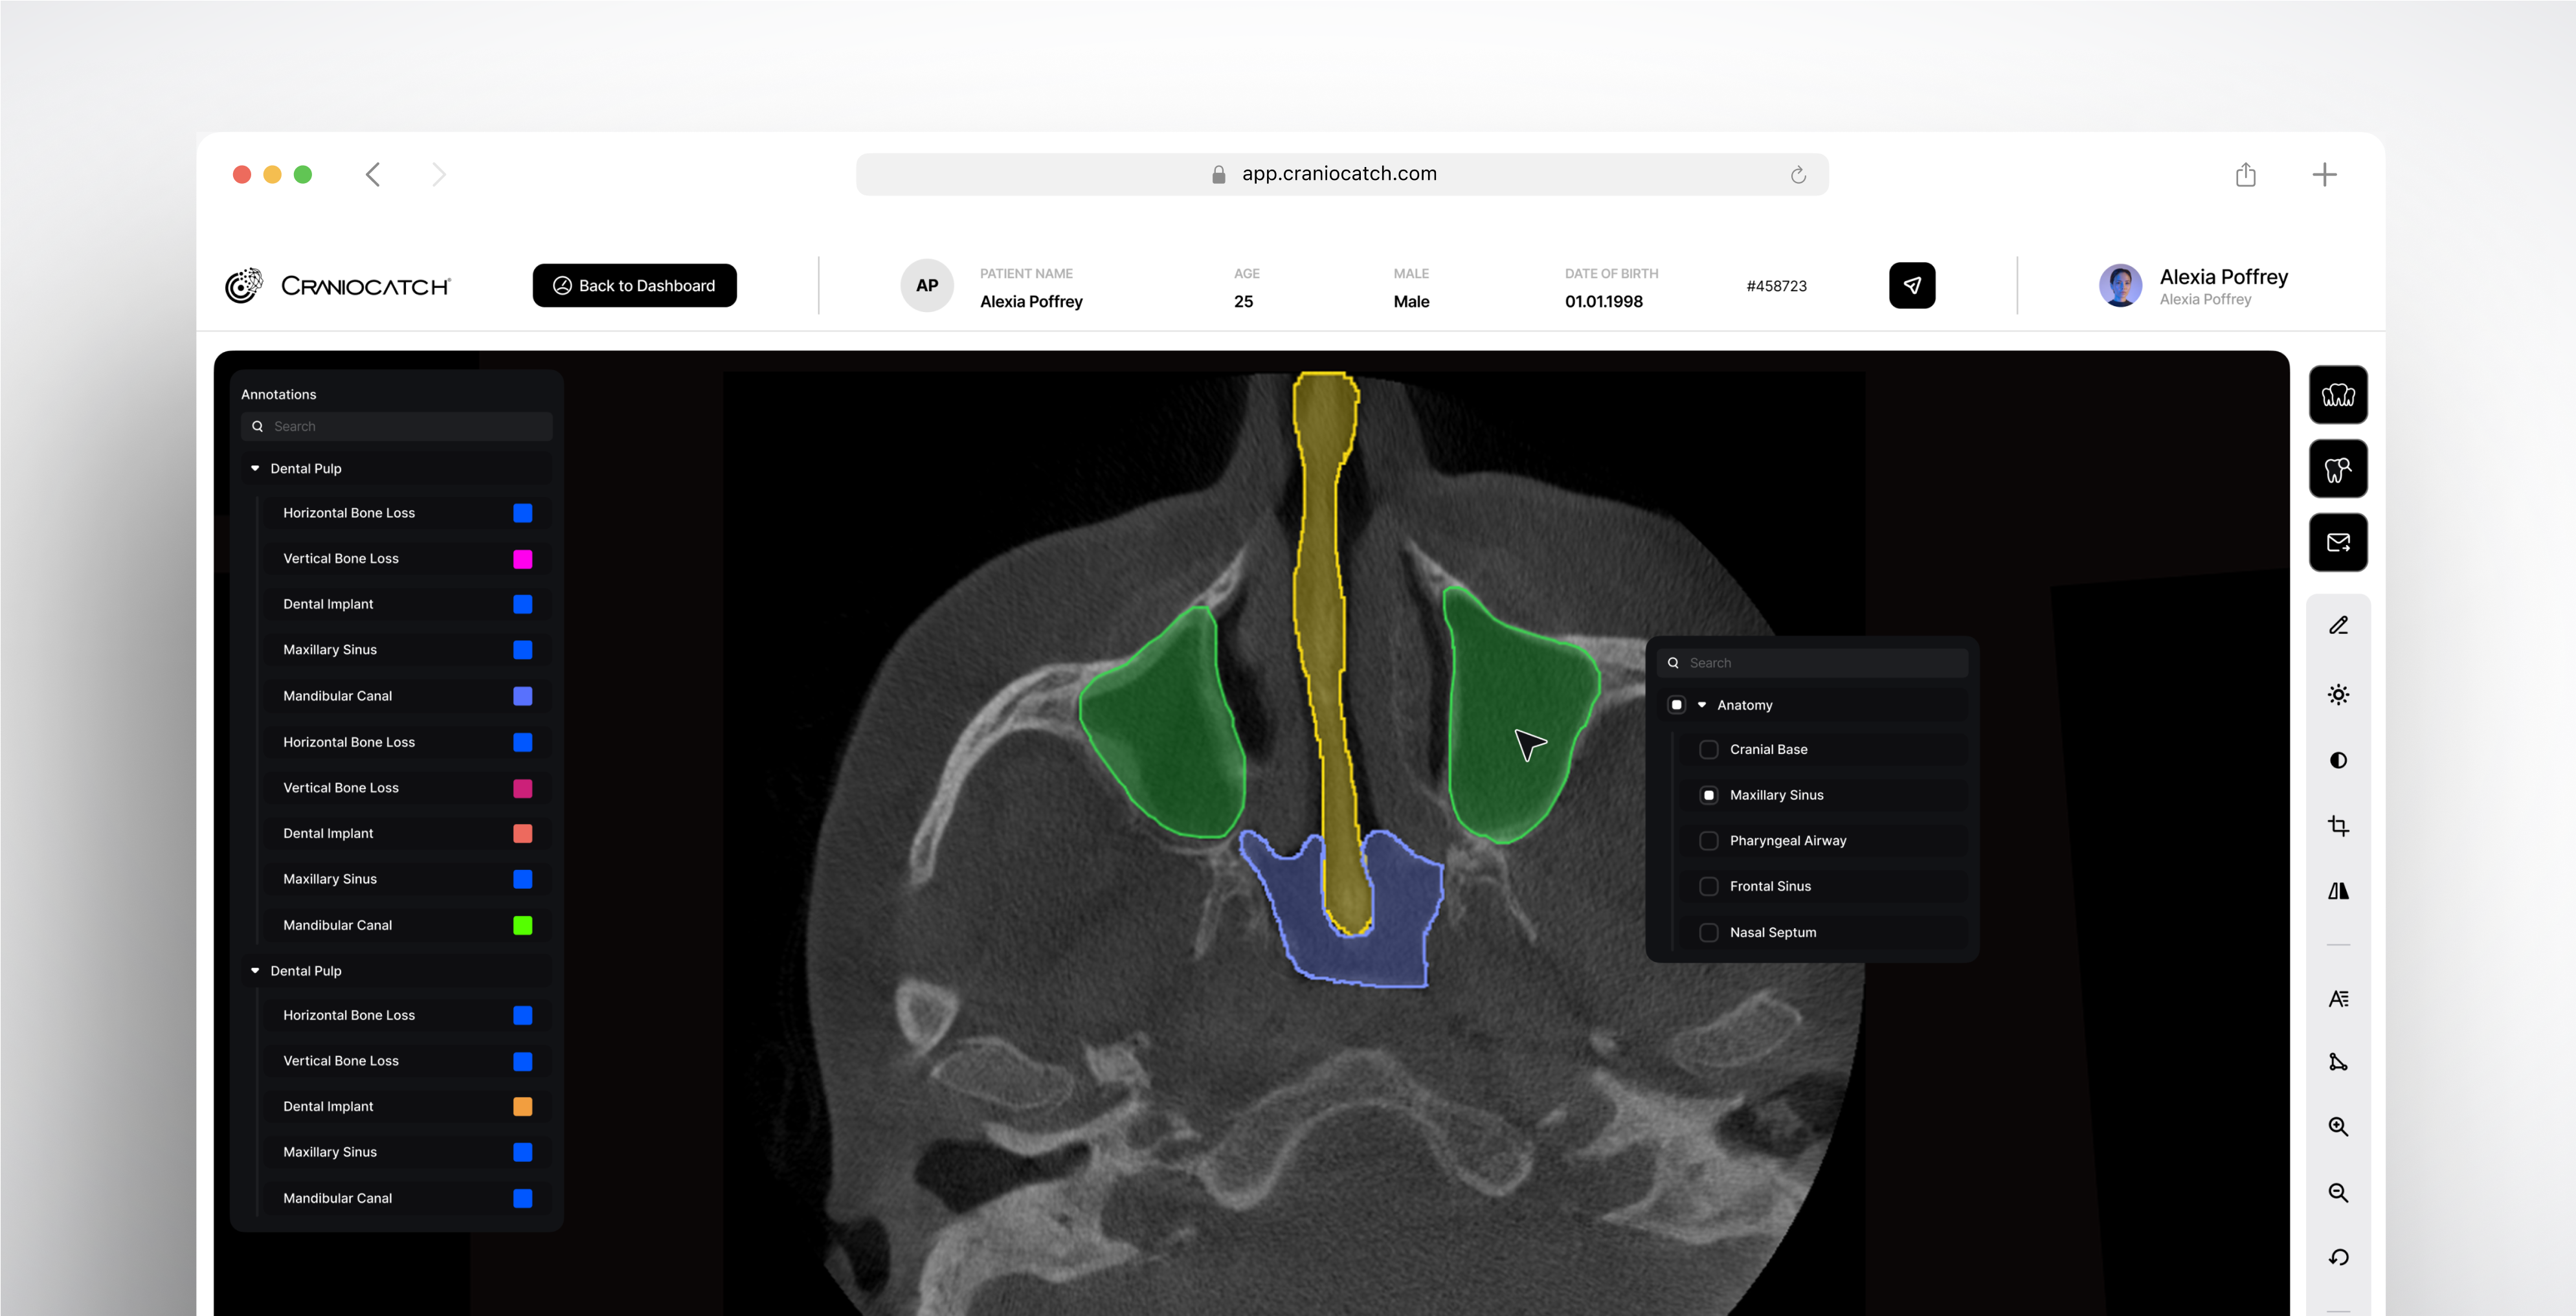Select the pencil draw tool
2576x1316 pixels.
click(2338, 626)
